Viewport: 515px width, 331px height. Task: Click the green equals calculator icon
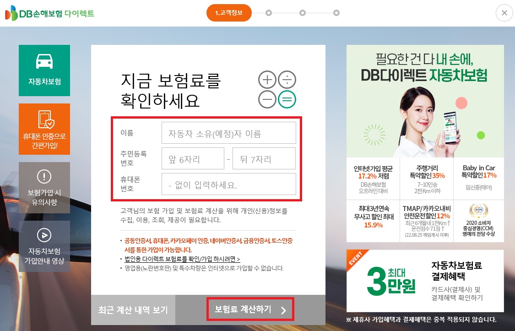coord(287,99)
